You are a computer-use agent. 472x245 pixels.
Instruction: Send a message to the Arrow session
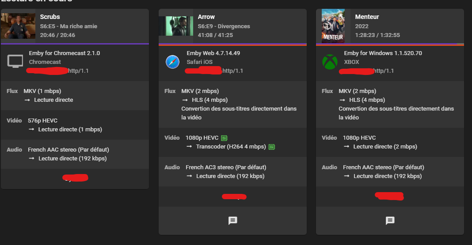coord(233,220)
